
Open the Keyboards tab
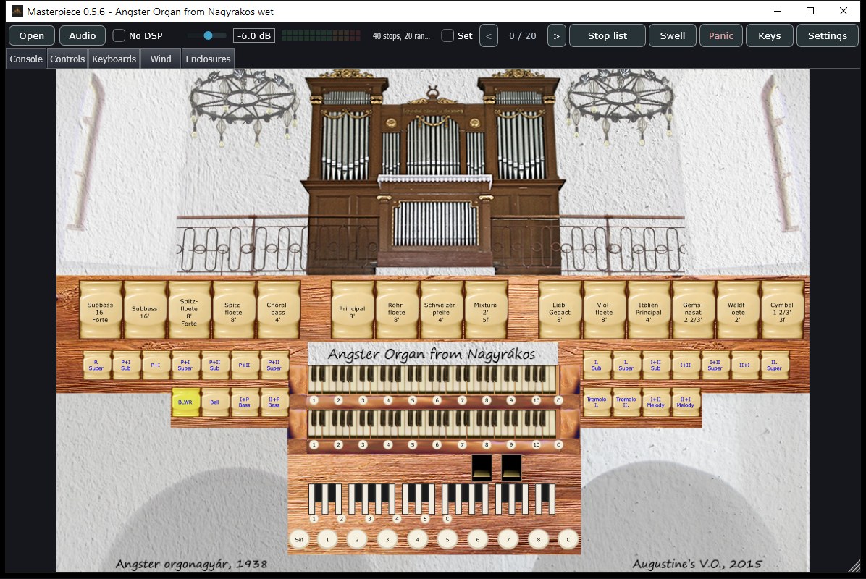114,59
